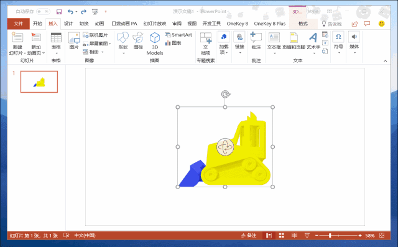Click 中文(中国) language in status bar
Viewport: 398px width, 247px height.
85,235
